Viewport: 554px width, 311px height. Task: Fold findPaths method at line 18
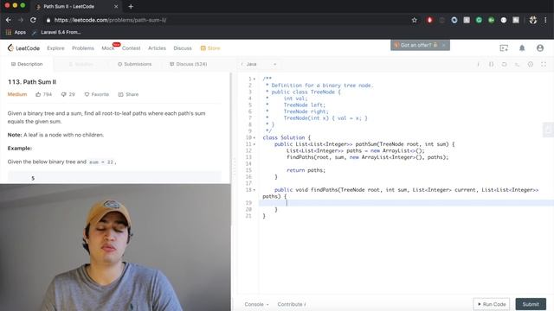254,190
